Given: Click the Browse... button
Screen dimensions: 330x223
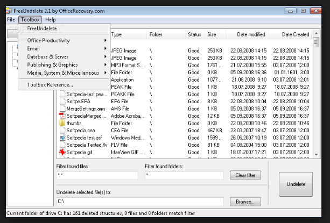Looking at the screenshot, I should (245, 202).
